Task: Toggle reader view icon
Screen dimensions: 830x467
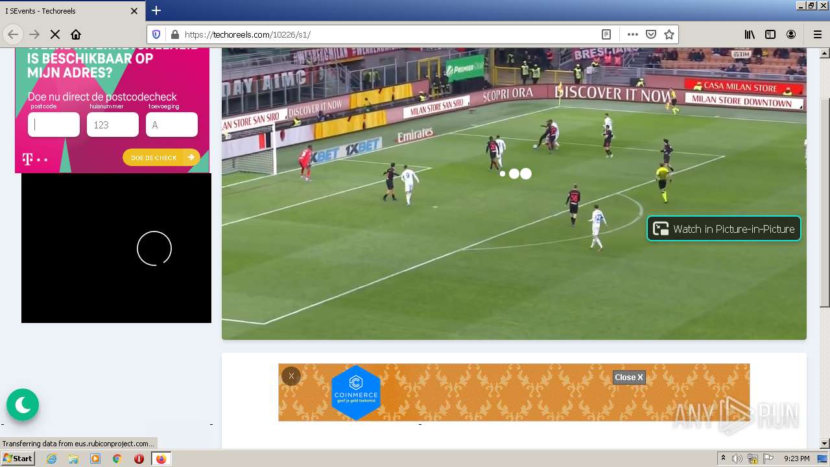Action: point(606,34)
